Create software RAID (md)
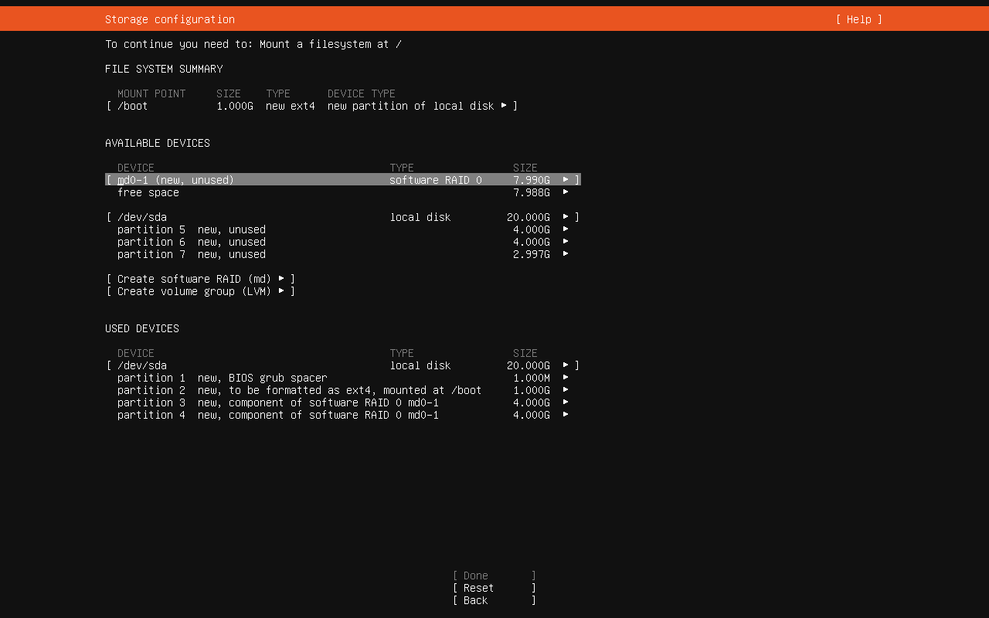The width and height of the screenshot is (989, 618). (200, 279)
